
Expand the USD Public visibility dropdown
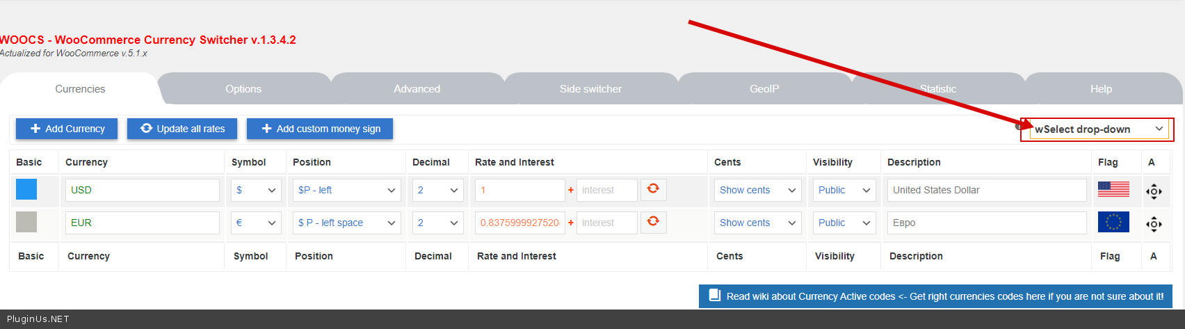[x=844, y=190]
